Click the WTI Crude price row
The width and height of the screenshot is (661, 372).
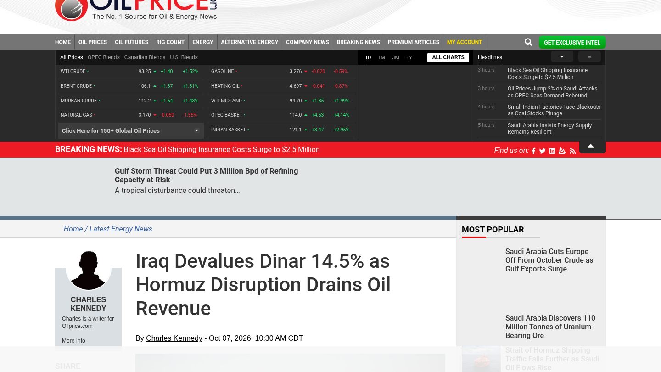coord(131,72)
